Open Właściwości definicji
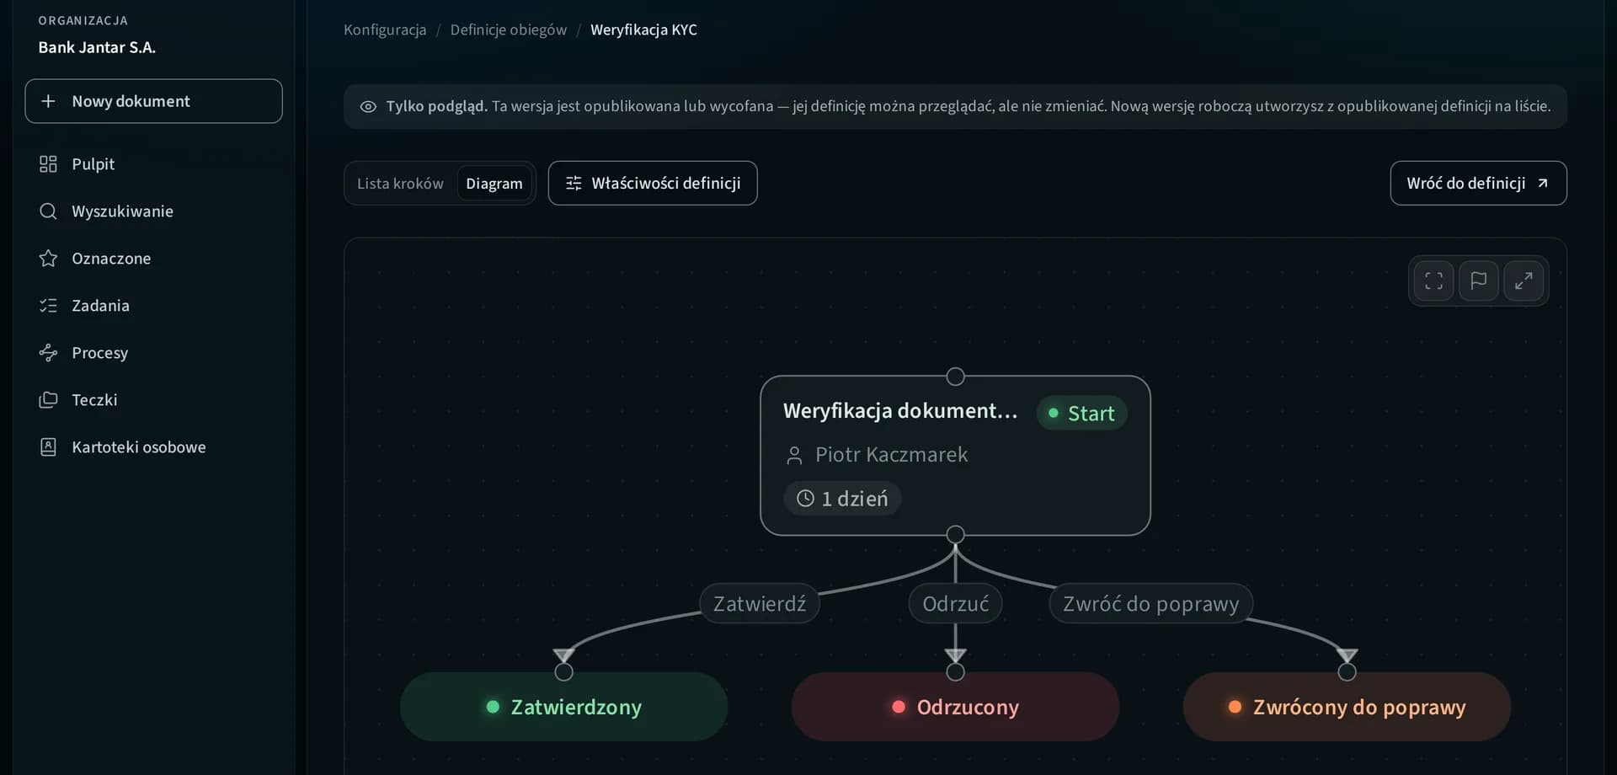This screenshot has height=775, width=1617. (x=653, y=184)
